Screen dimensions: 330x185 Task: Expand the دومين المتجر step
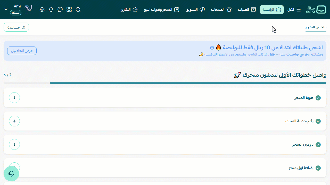[x=14, y=144]
